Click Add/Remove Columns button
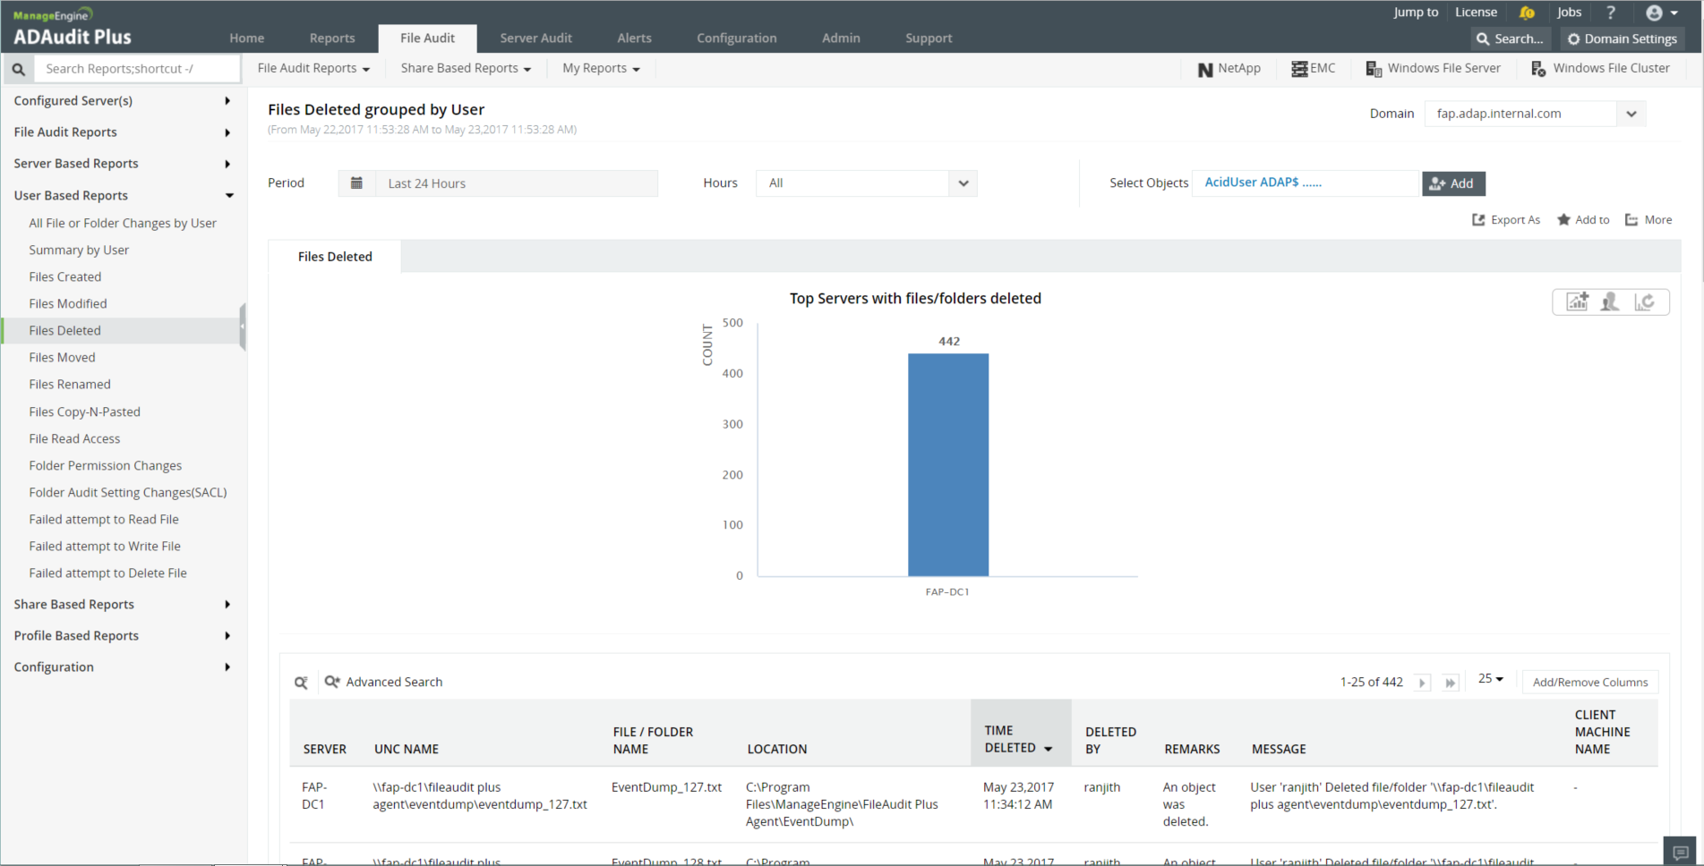Image resolution: width=1704 pixels, height=866 pixels. pyautogui.click(x=1589, y=683)
